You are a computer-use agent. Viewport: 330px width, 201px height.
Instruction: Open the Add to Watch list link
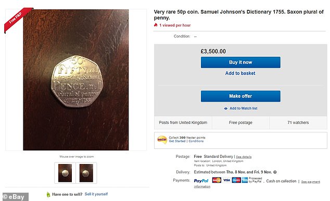click(x=243, y=108)
